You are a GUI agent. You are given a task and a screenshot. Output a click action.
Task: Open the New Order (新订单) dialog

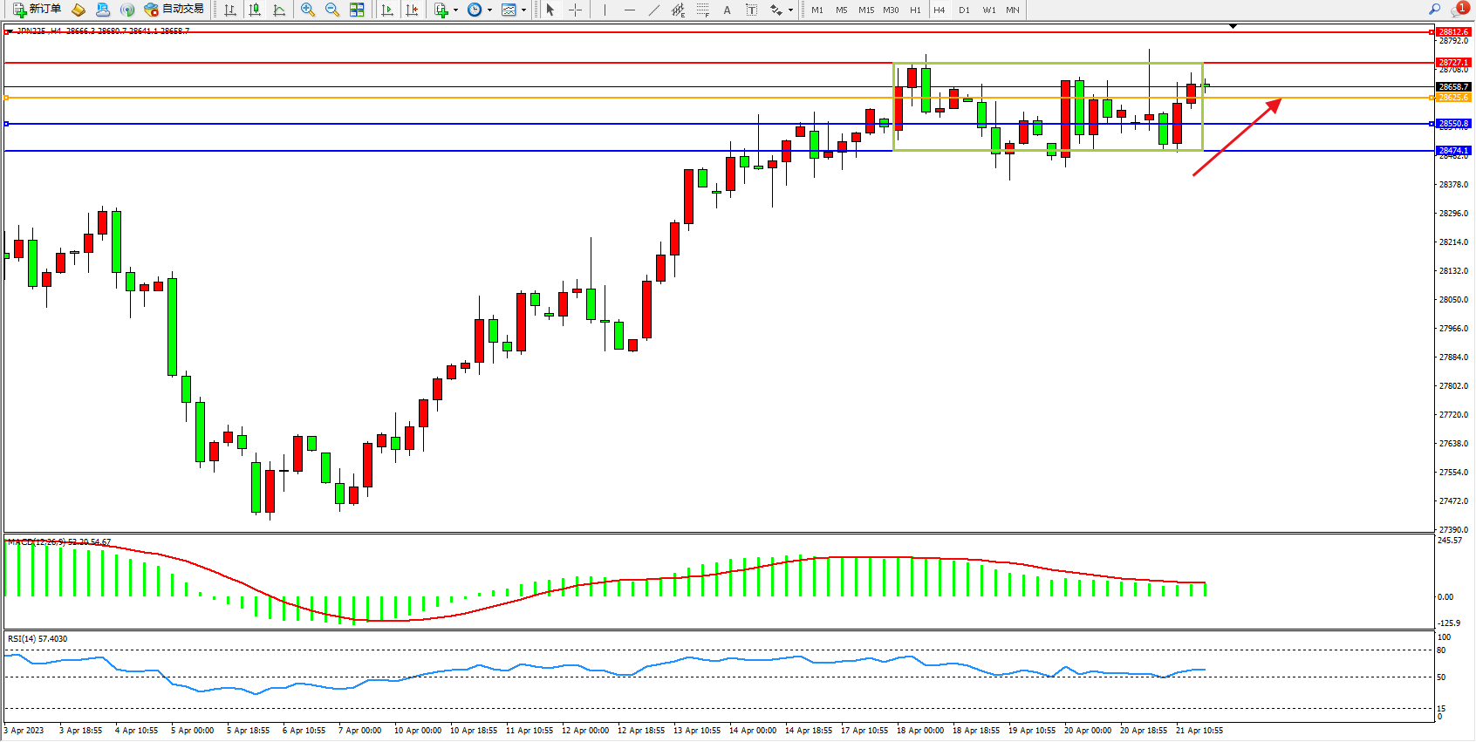click(37, 10)
